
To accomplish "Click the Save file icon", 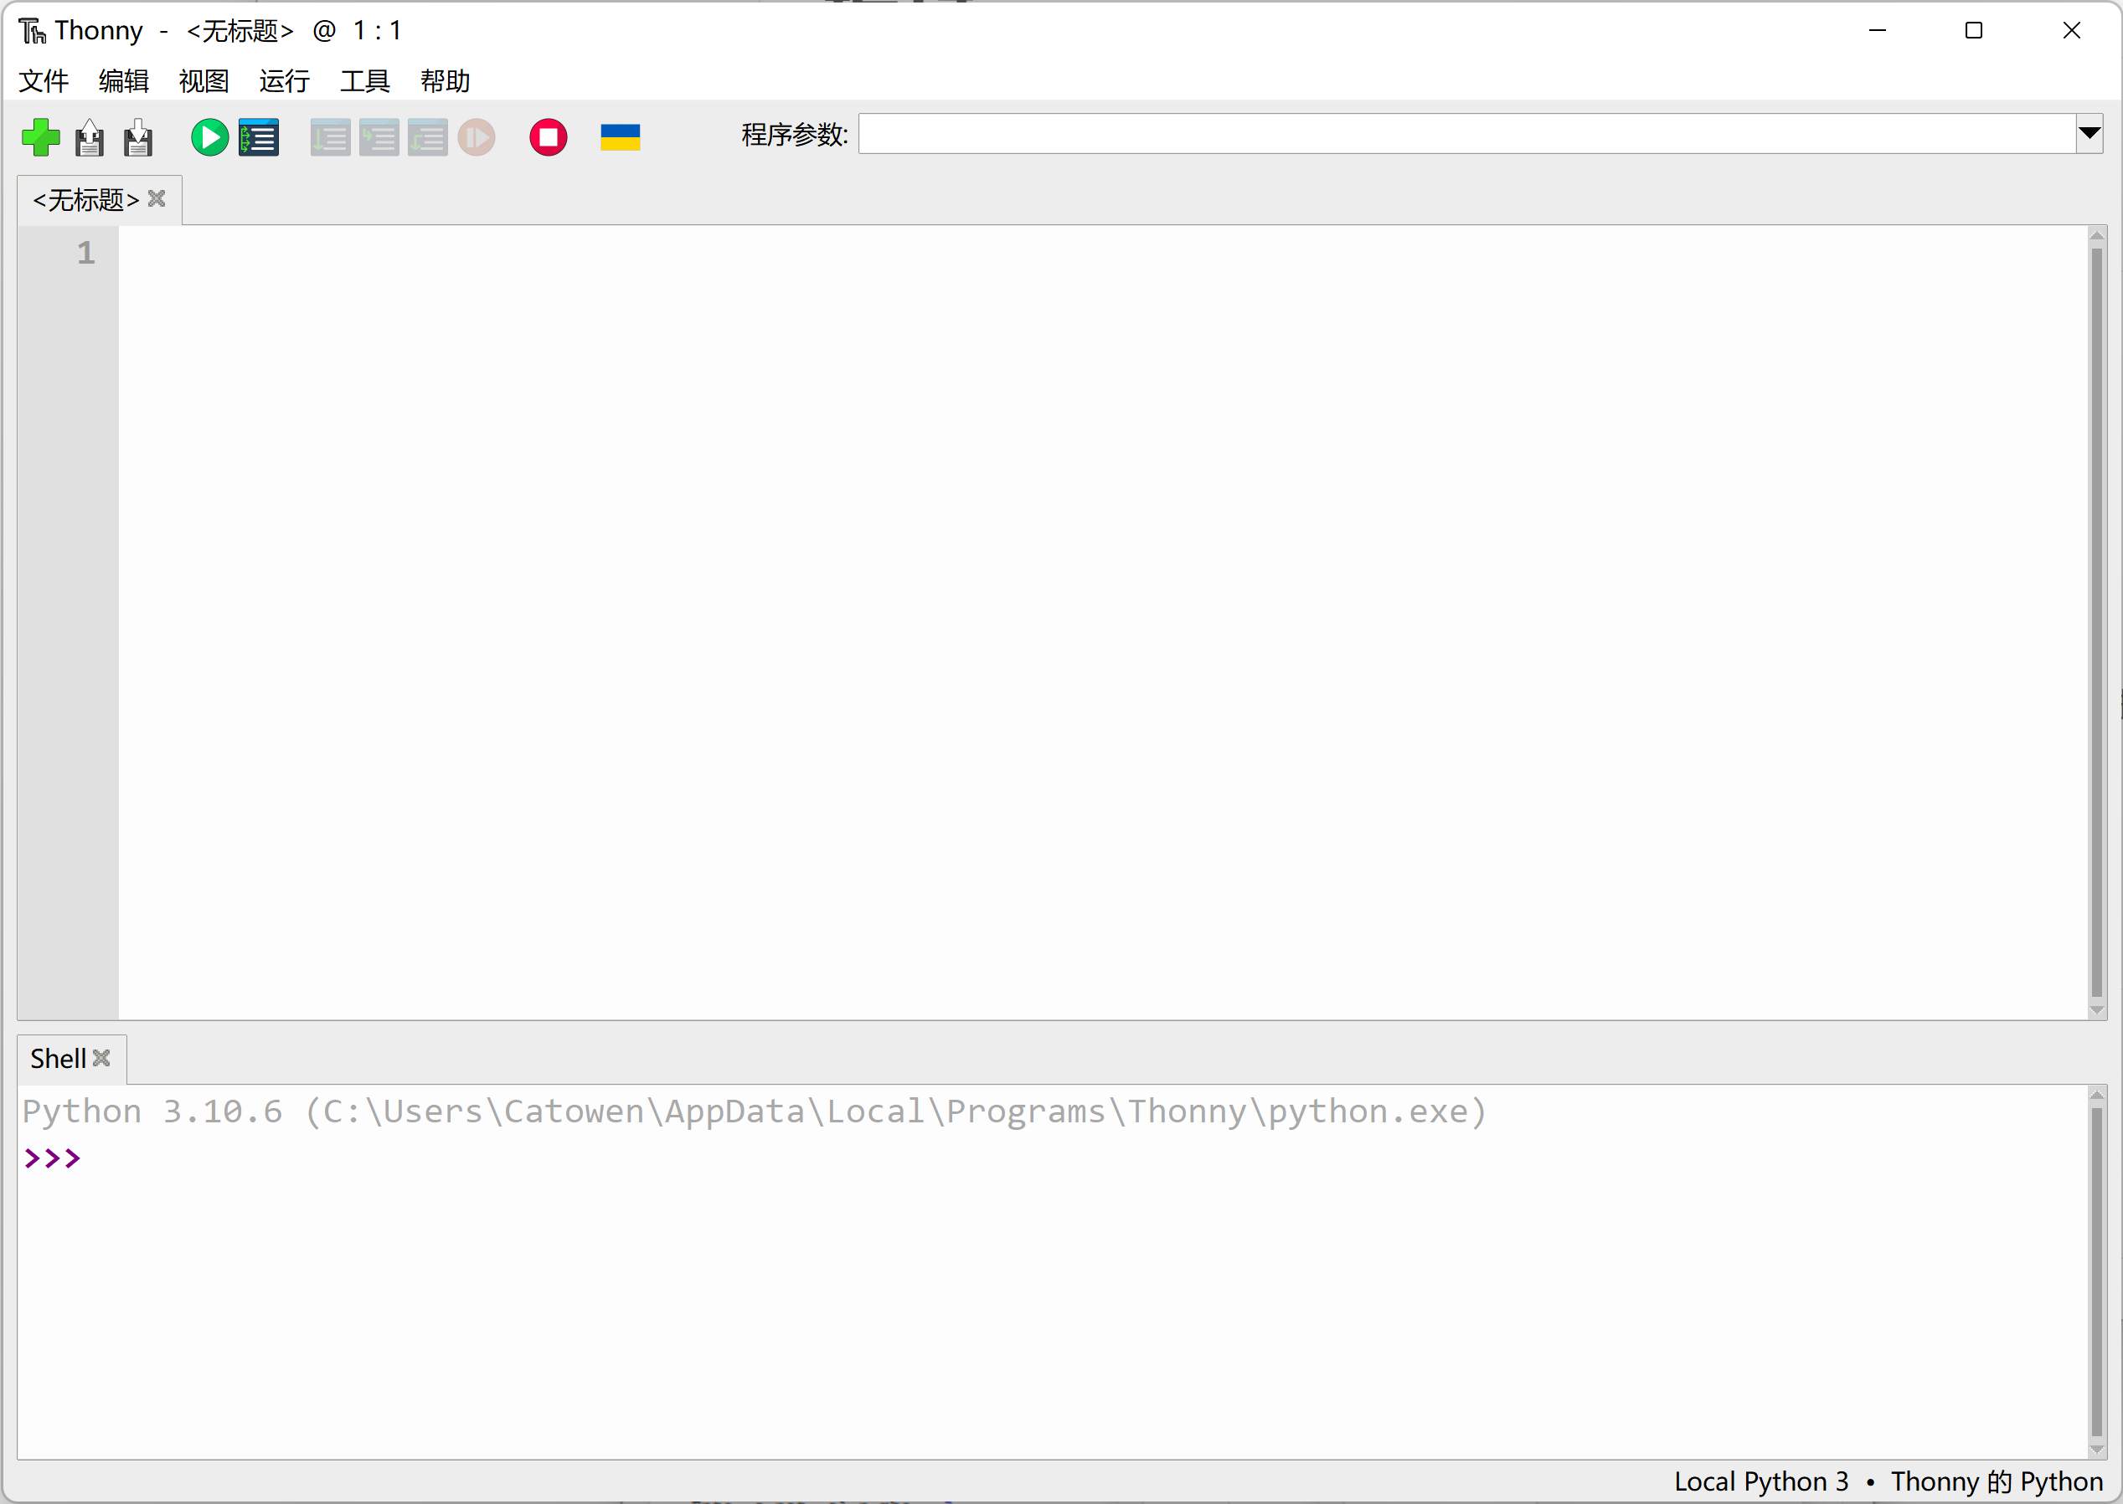I will [138, 138].
